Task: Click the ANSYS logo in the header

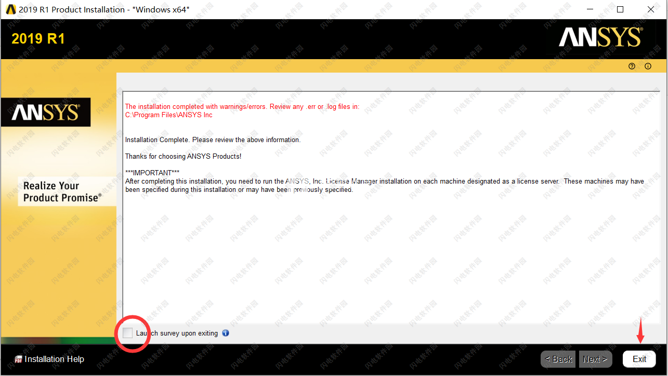Action: [x=600, y=37]
